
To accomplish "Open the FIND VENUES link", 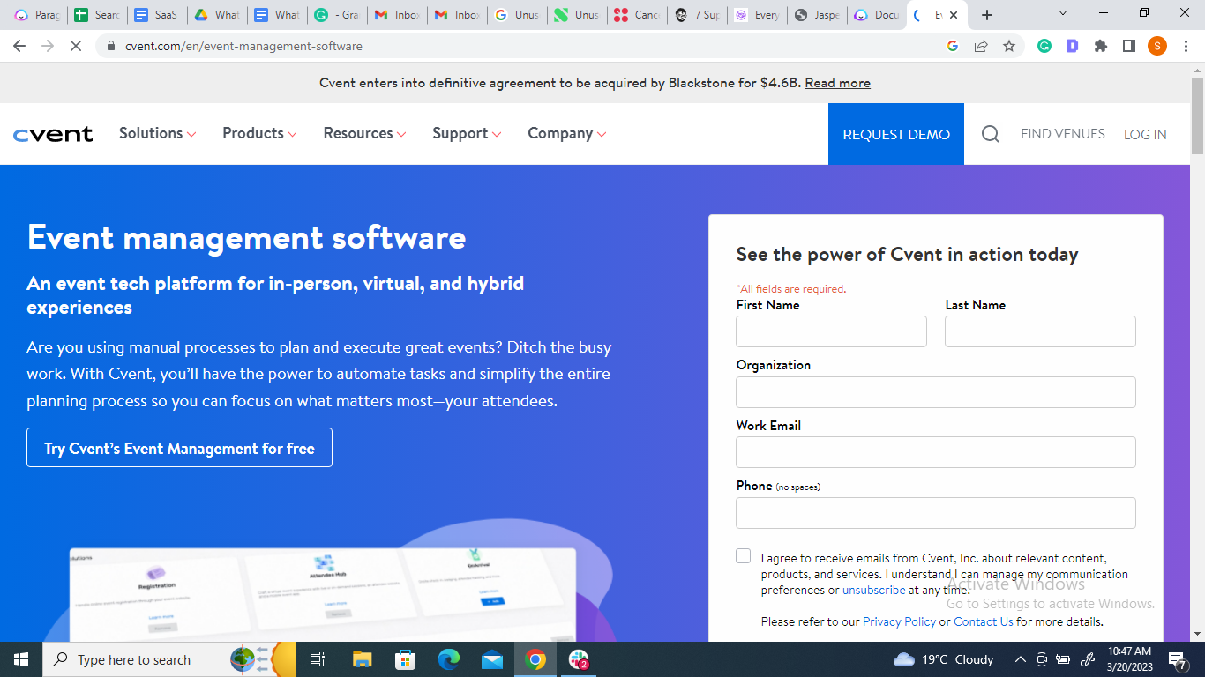I will pos(1063,134).
